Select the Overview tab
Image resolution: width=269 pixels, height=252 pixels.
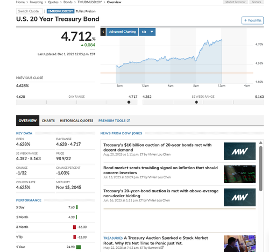27,120
